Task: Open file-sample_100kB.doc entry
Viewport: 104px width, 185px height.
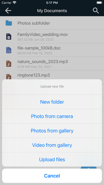Action: pyautogui.click(x=52, y=50)
